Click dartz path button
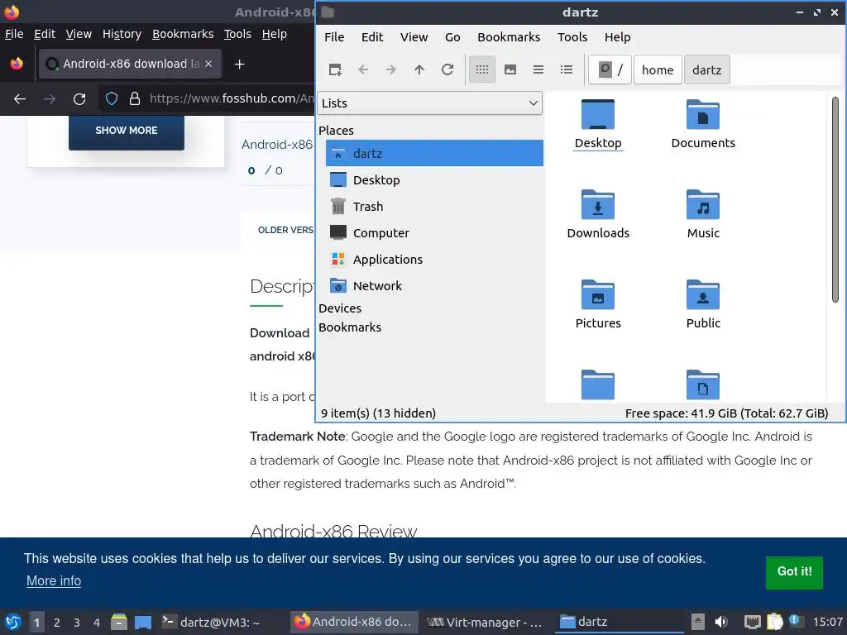The width and height of the screenshot is (847, 635). click(706, 69)
